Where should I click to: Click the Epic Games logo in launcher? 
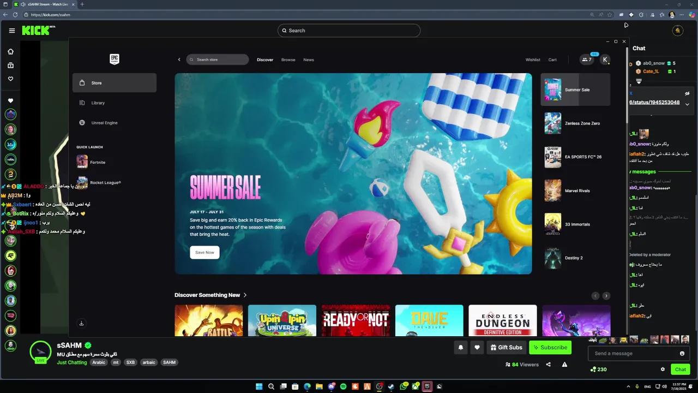pos(114,59)
